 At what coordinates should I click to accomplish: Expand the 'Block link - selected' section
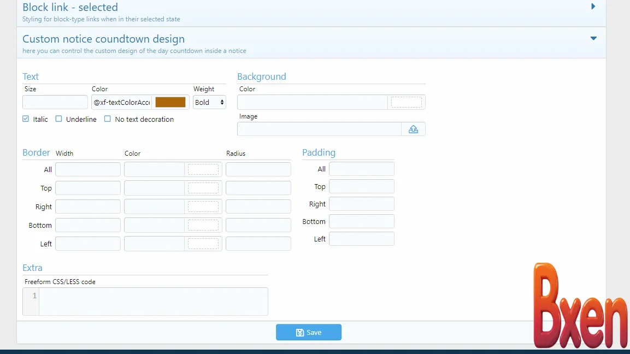click(x=593, y=7)
